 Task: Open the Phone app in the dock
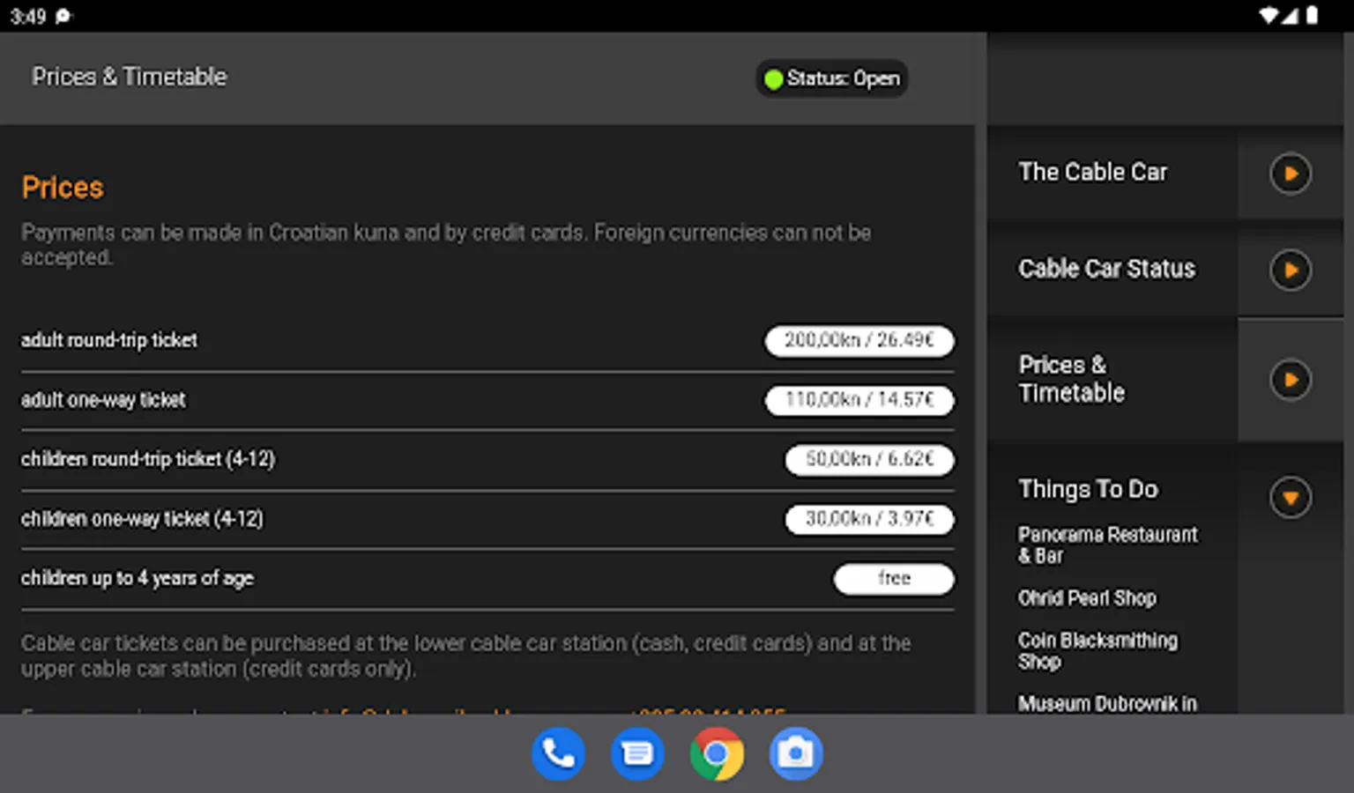(x=558, y=754)
